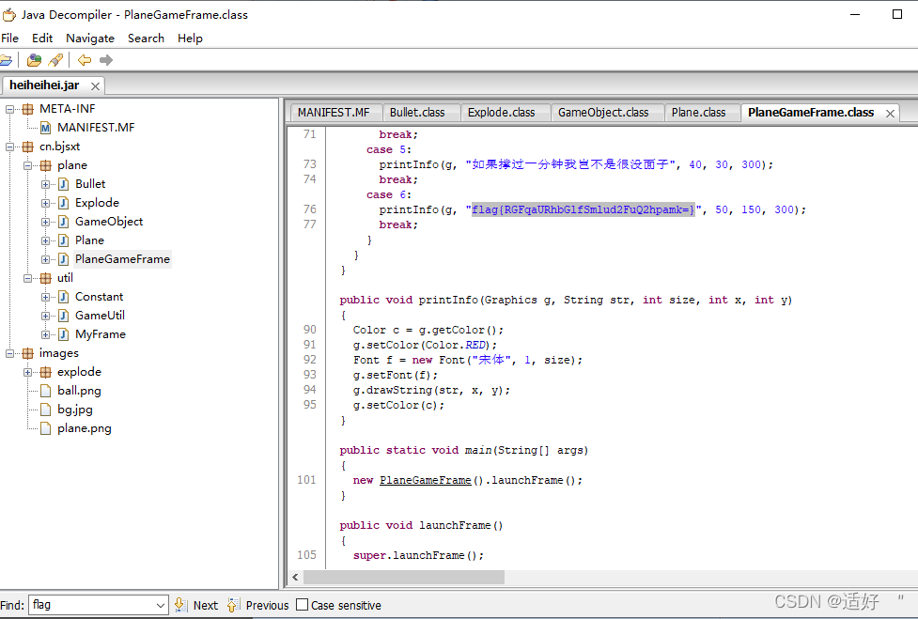This screenshot has width=918, height=619.
Task: Collapse the cn.bjsxt tree node
Action: point(10,147)
